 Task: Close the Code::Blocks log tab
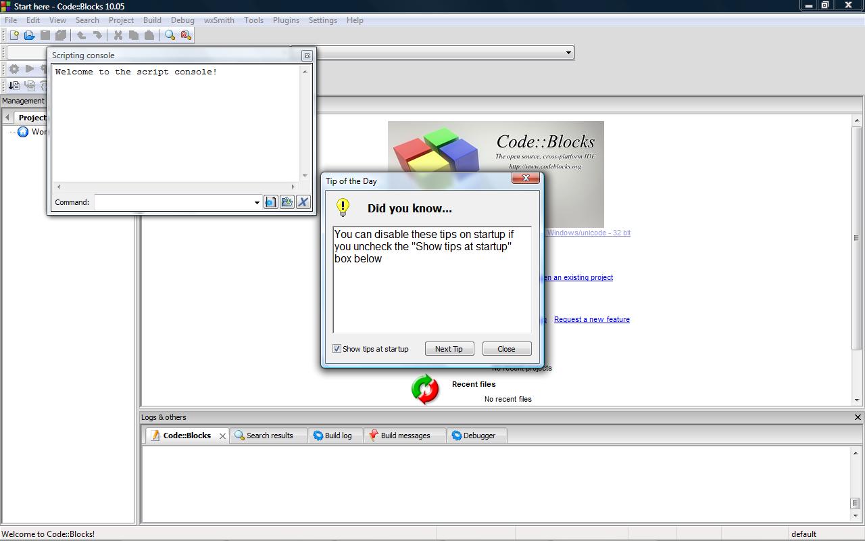click(222, 436)
